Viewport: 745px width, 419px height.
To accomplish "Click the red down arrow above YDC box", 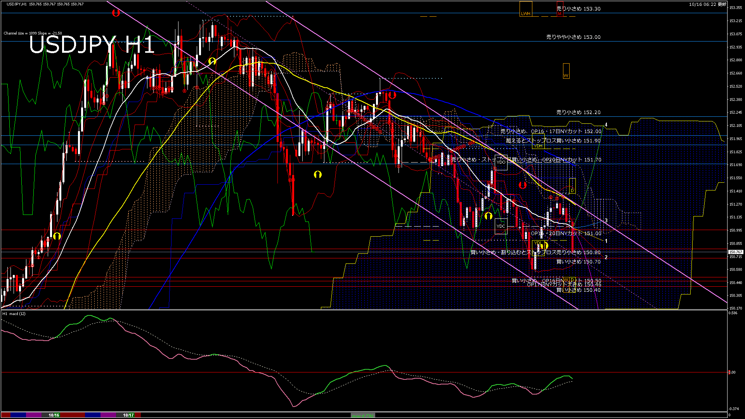I will [x=522, y=185].
